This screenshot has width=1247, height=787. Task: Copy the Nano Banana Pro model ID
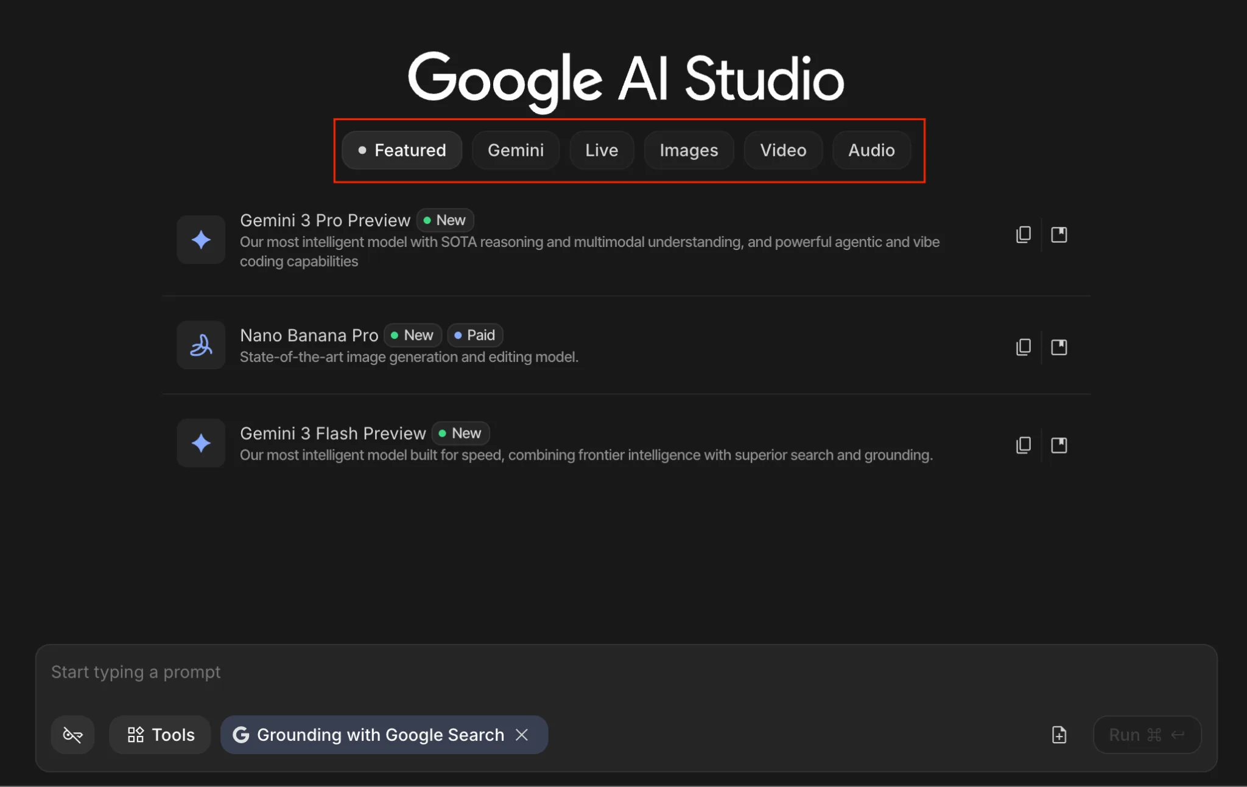tap(1024, 347)
